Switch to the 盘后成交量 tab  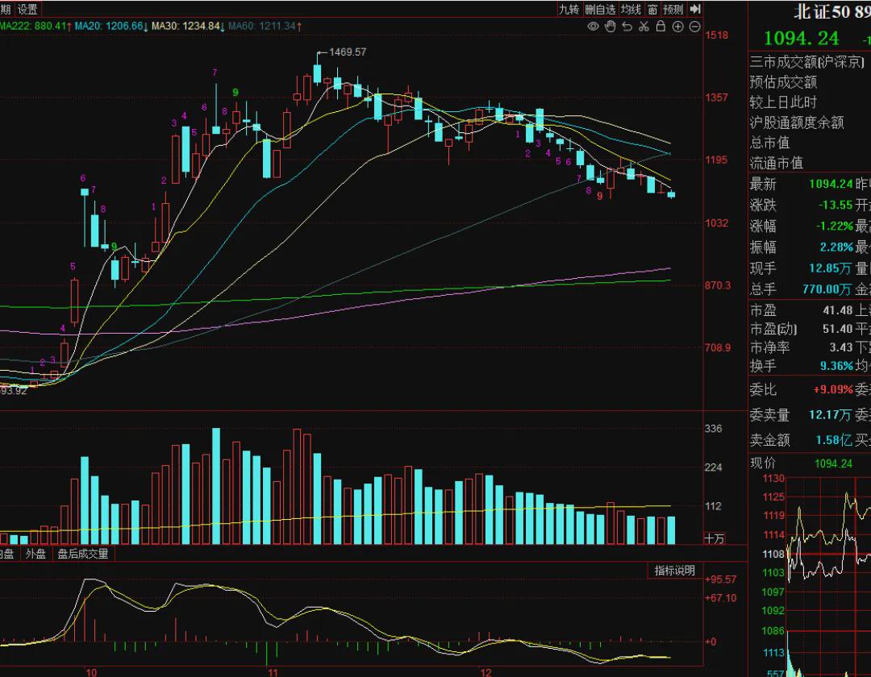pos(83,553)
